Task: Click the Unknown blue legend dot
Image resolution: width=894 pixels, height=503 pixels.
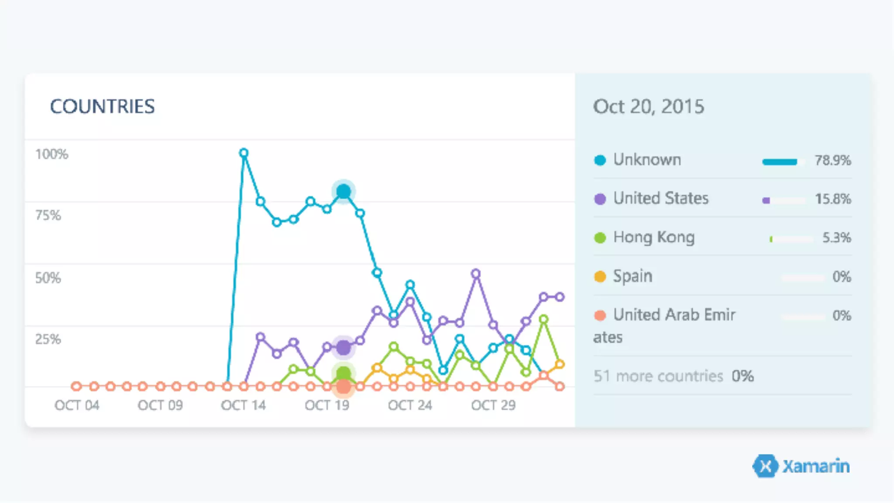Action: (x=600, y=160)
